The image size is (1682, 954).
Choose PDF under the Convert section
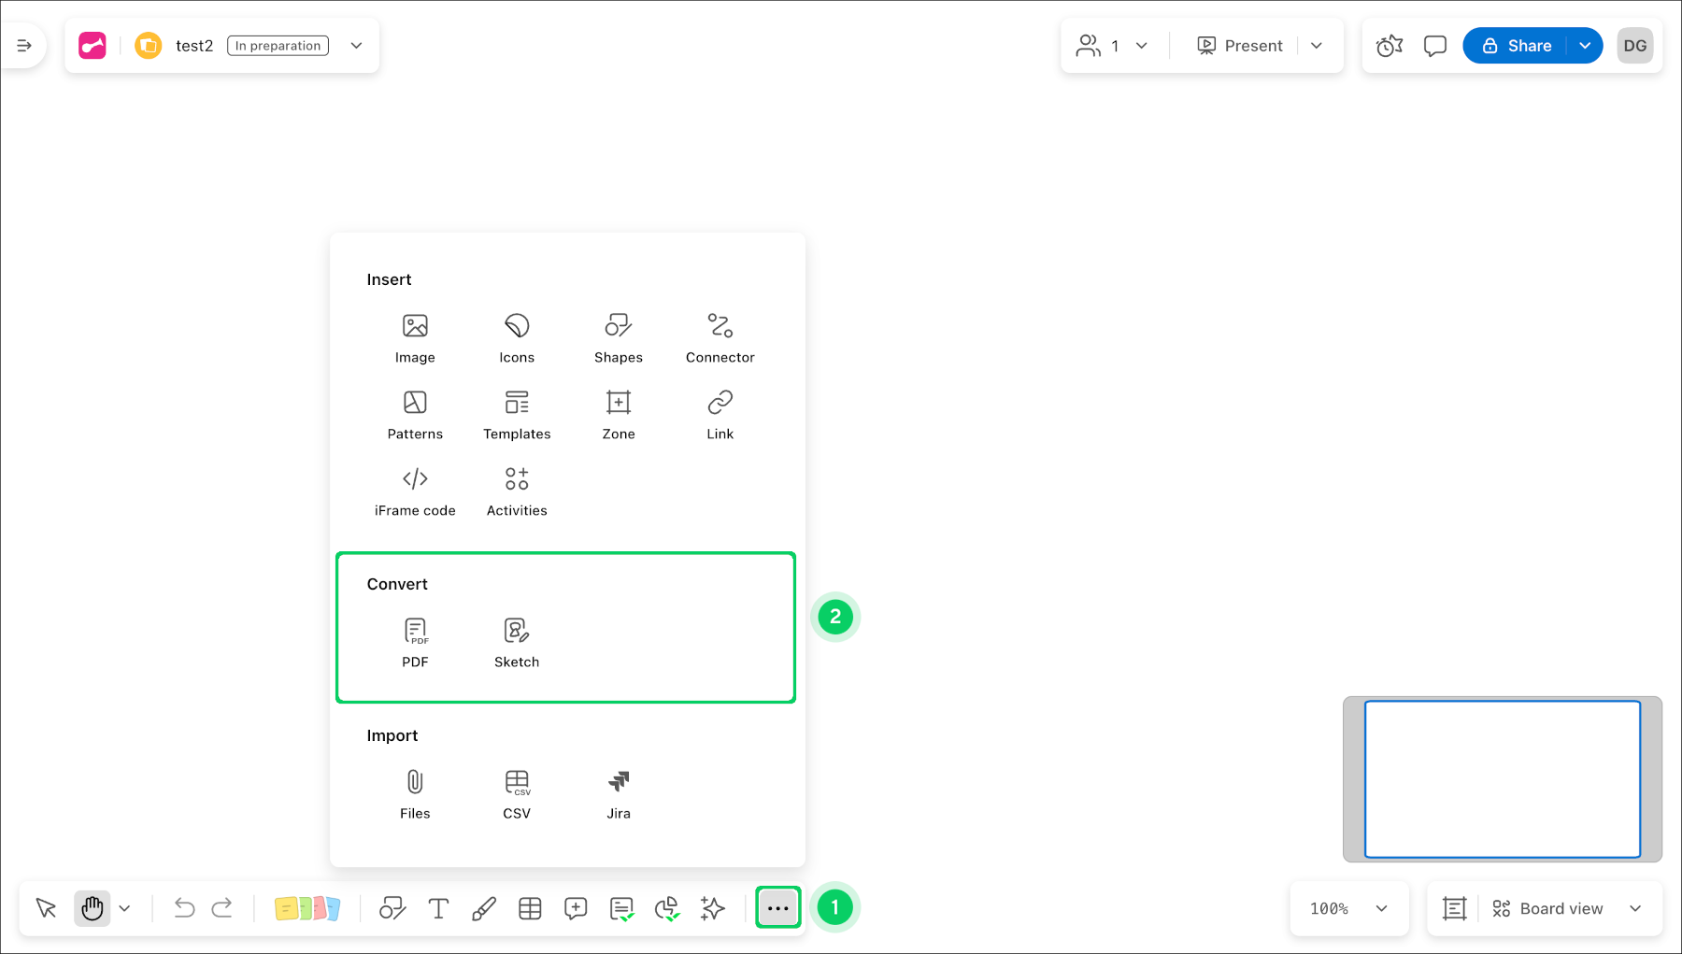pos(415,641)
